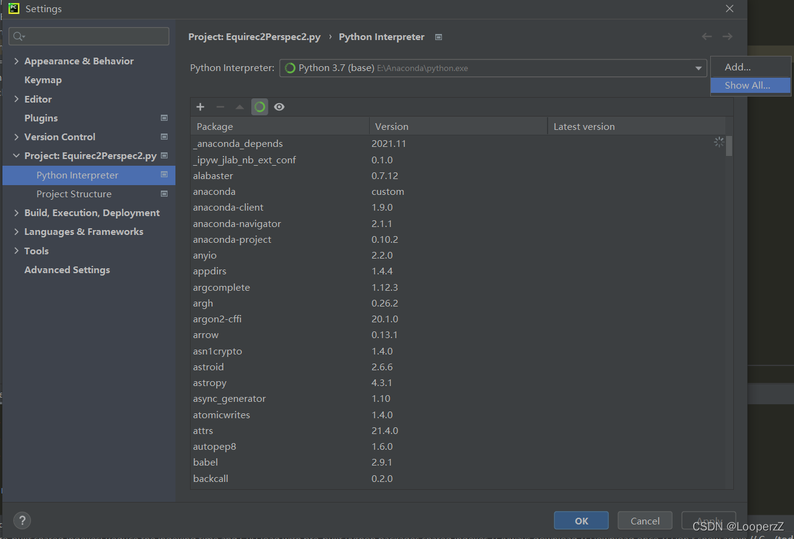794x539 pixels.
Task: Sort by the Latest version column header
Action: [x=637, y=126]
